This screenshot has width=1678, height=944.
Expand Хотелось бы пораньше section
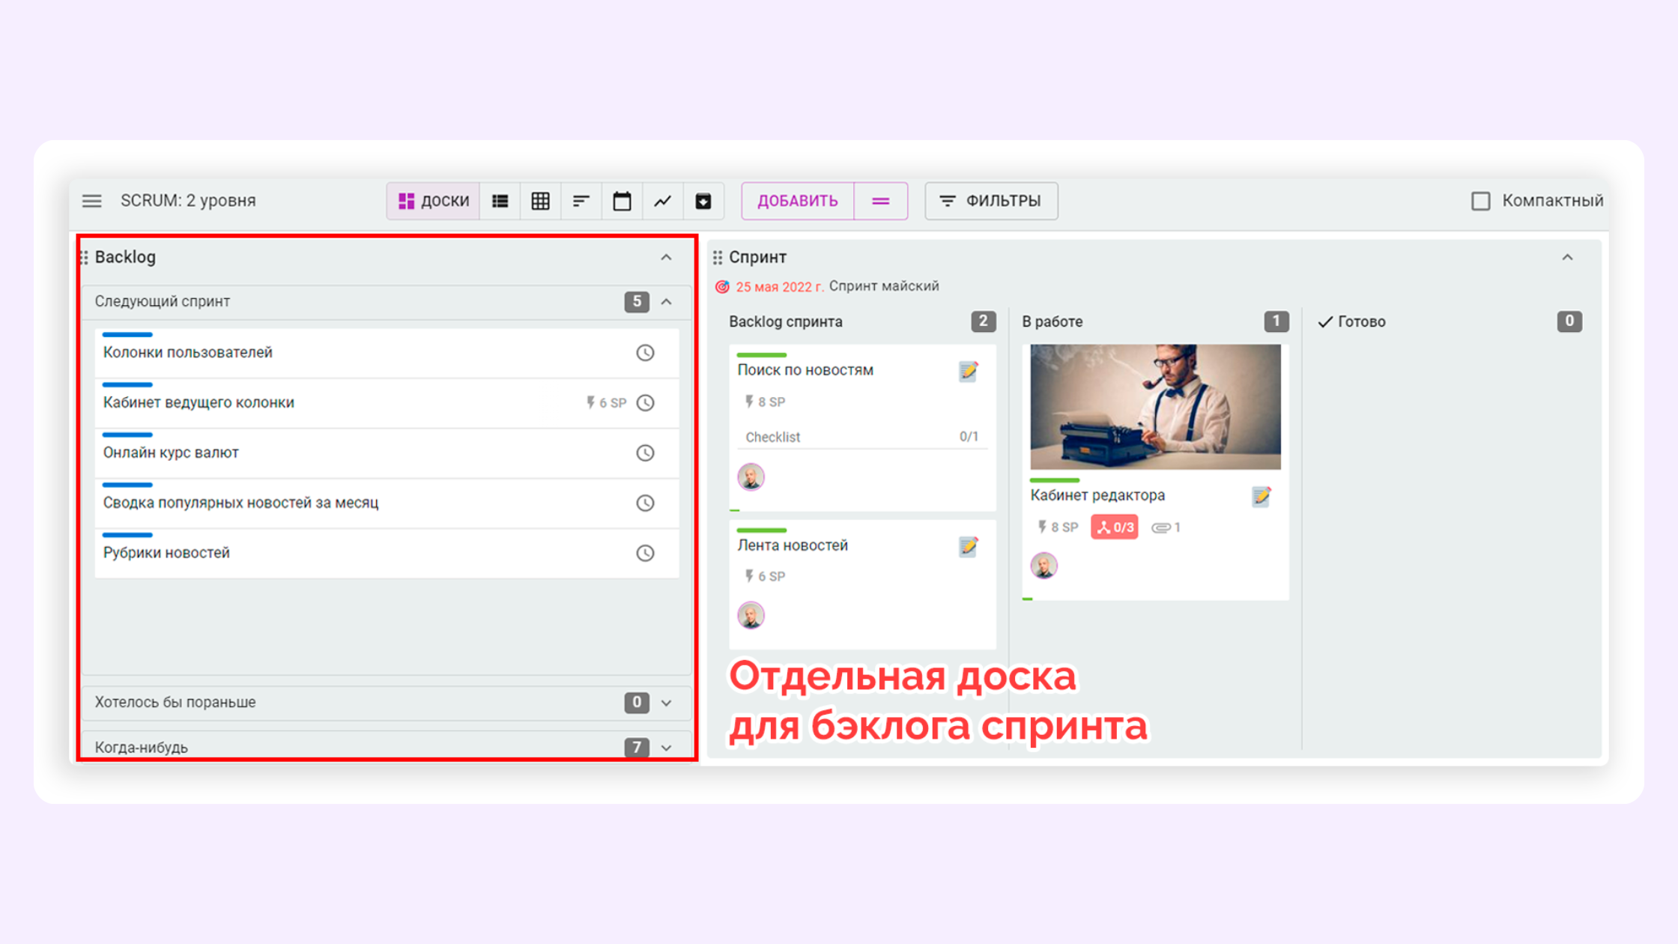point(666,702)
